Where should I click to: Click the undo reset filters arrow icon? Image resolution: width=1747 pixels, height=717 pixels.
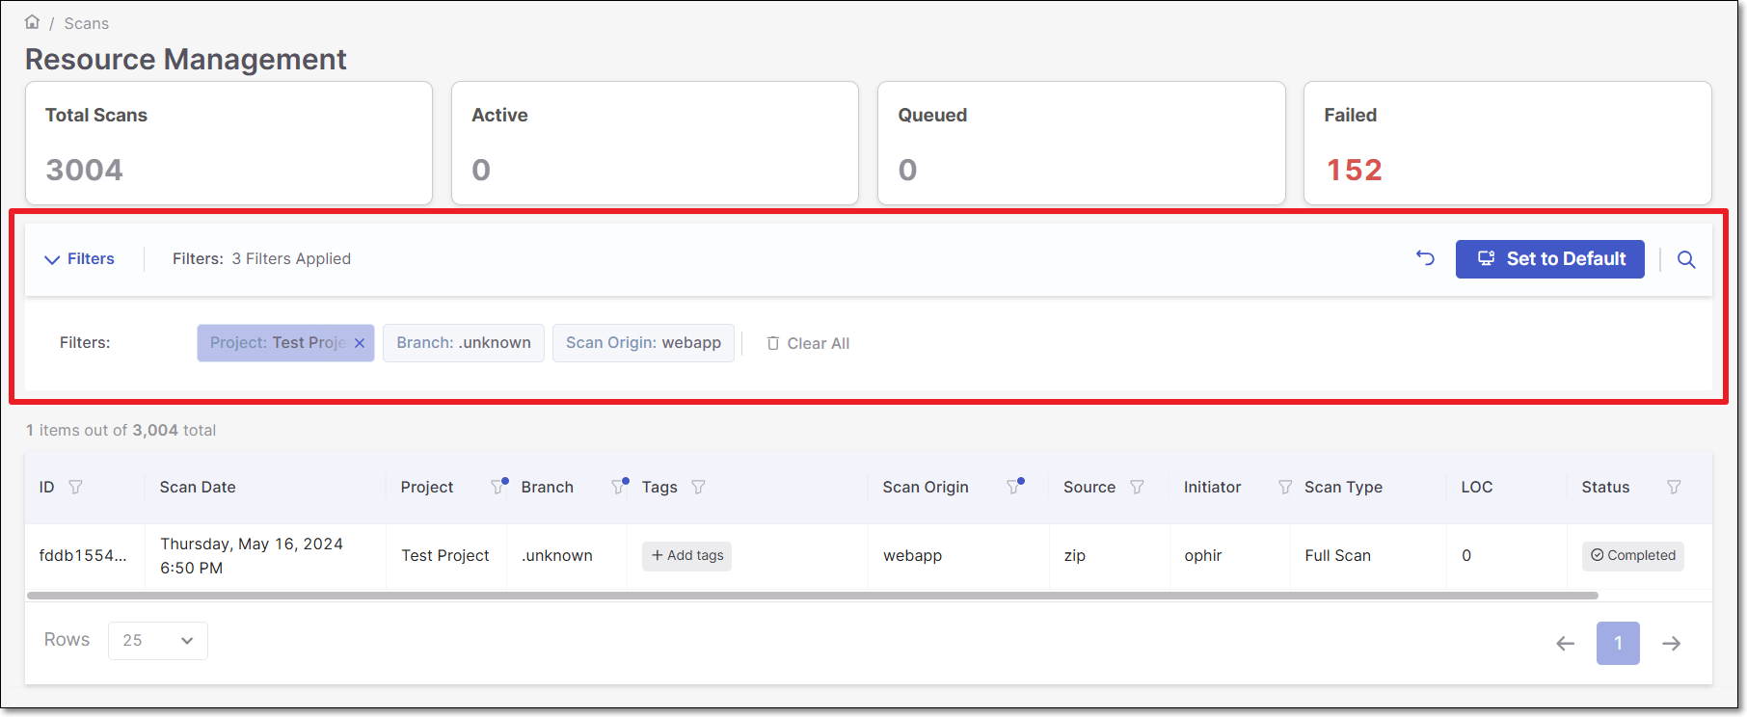point(1425,258)
